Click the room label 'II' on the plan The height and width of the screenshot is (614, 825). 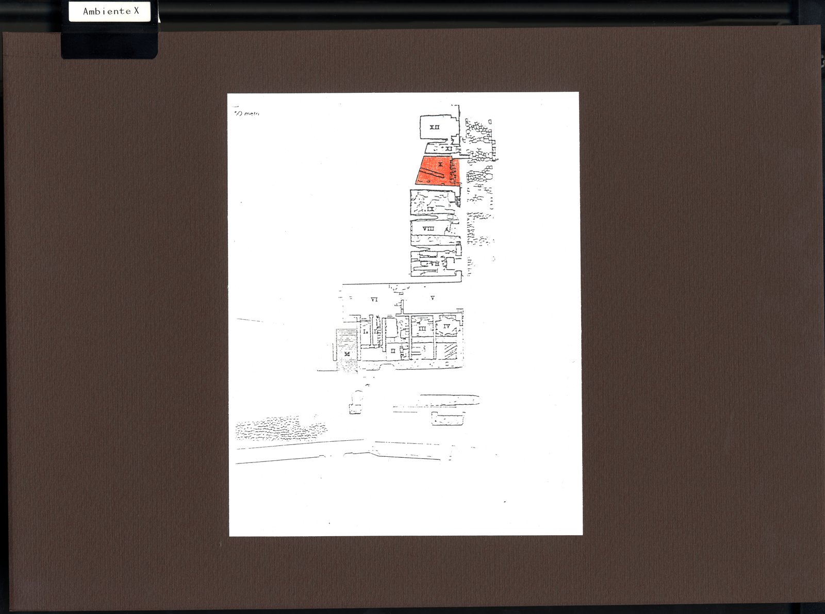pyautogui.click(x=393, y=351)
